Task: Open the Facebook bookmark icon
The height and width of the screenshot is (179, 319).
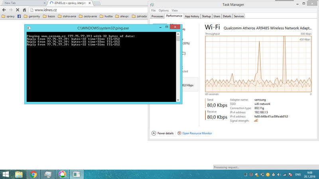Action: [19, 16]
